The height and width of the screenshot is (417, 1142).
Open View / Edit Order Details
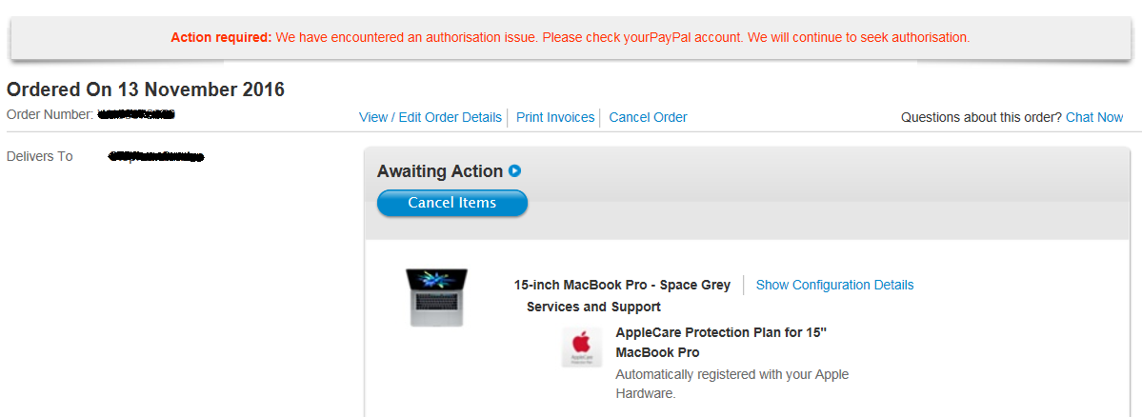click(x=431, y=117)
